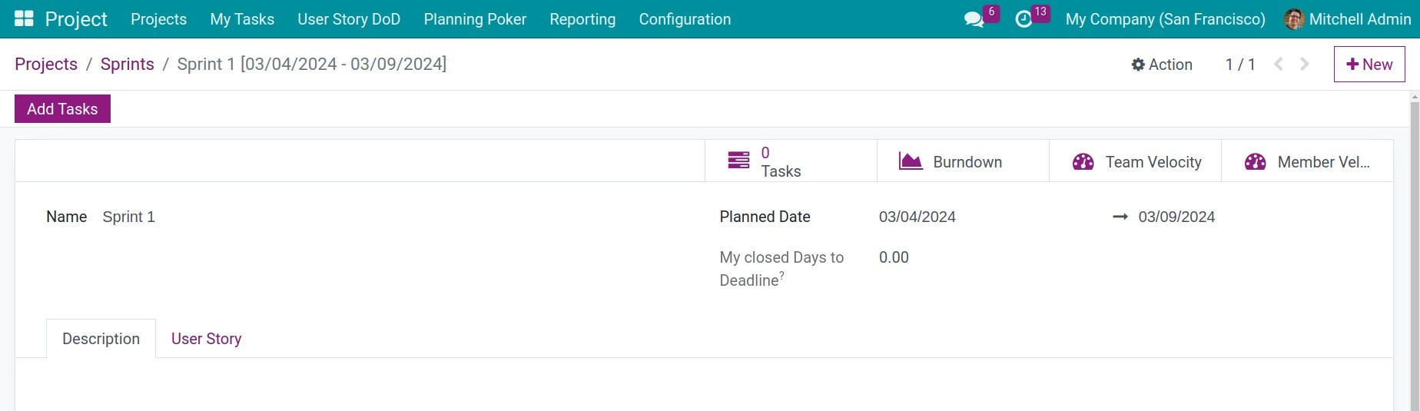Click the Add Tasks button
Viewport: 1420px width, 411px height.
(62, 109)
